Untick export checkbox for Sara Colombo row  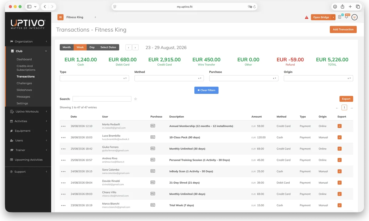tap(339, 172)
